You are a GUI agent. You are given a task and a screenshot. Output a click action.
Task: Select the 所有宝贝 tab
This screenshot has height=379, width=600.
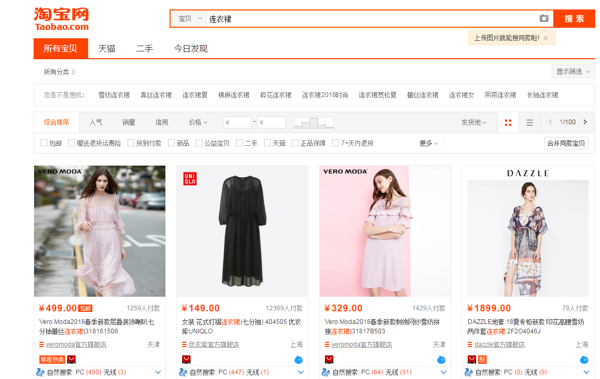tap(61, 49)
